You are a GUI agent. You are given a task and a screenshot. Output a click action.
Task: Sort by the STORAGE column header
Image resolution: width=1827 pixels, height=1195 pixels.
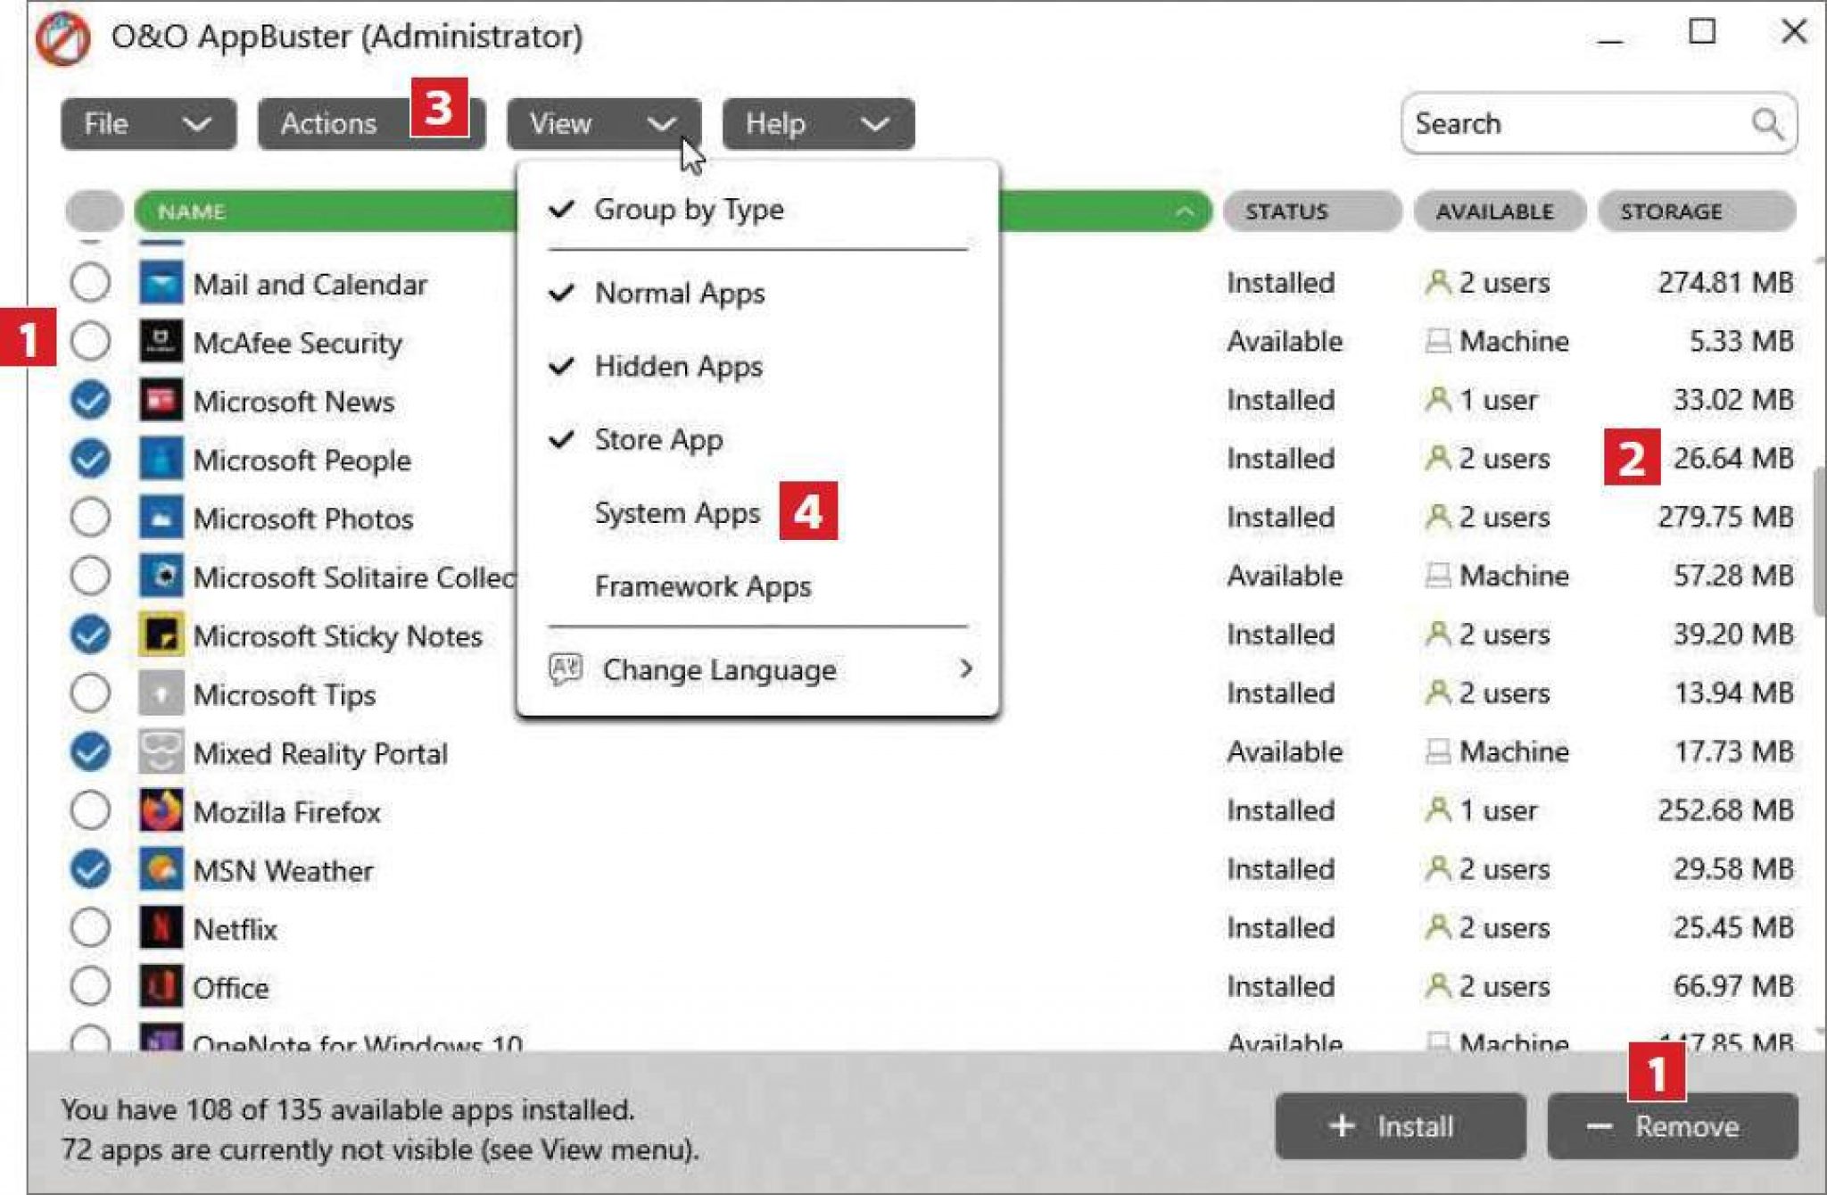pyautogui.click(x=1697, y=212)
